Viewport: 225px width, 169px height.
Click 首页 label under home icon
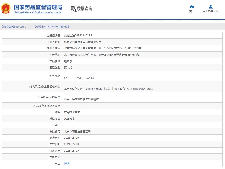192,11
